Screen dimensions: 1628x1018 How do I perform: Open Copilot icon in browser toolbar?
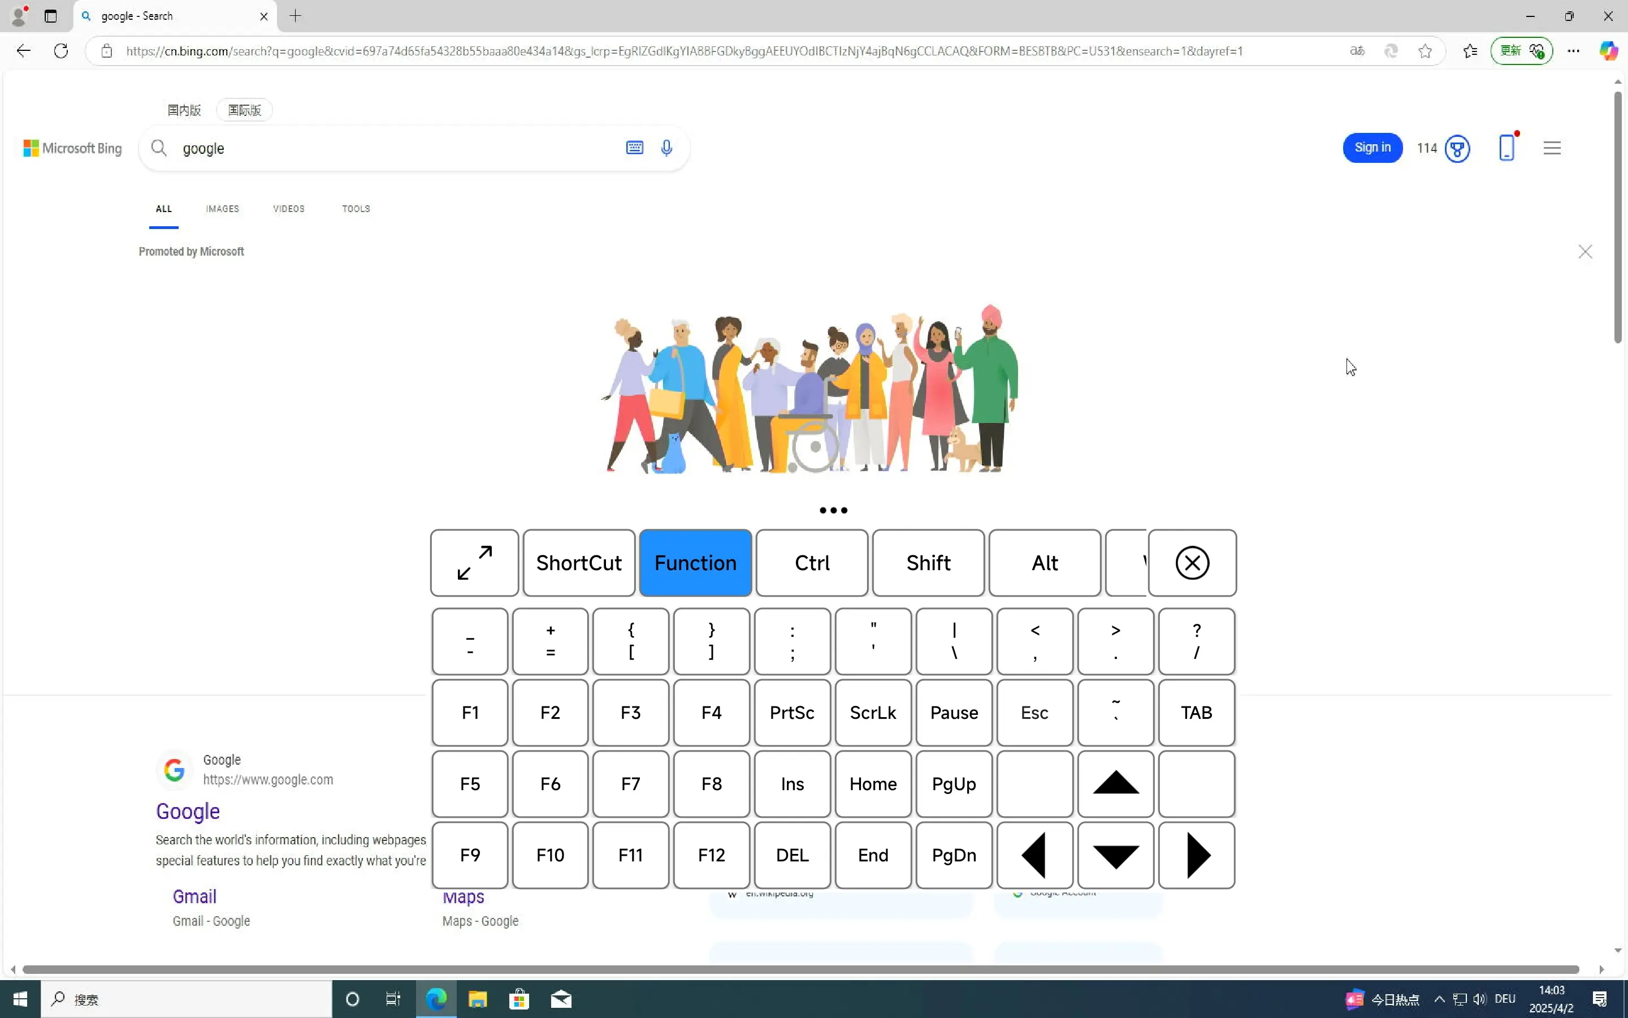pyautogui.click(x=1608, y=51)
